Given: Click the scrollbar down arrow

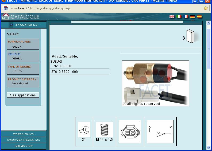Looking at the screenshot, I should pos(209,148).
